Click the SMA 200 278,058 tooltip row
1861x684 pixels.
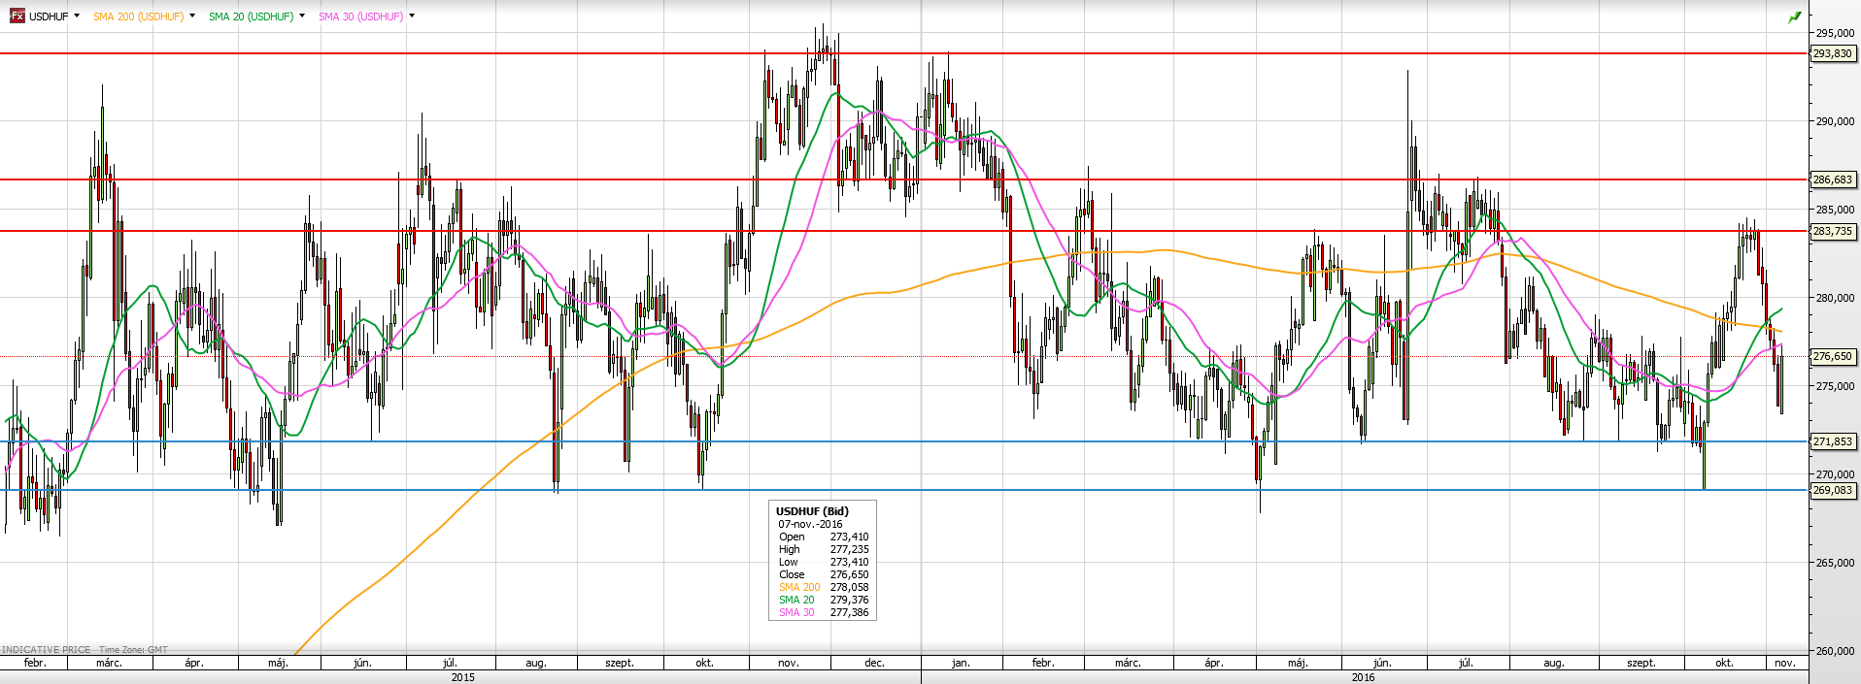tap(824, 587)
